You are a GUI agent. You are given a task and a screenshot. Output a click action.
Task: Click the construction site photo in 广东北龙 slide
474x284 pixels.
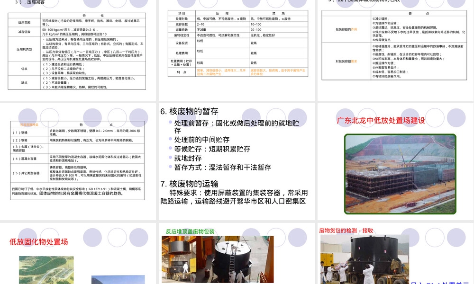(x=400, y=174)
